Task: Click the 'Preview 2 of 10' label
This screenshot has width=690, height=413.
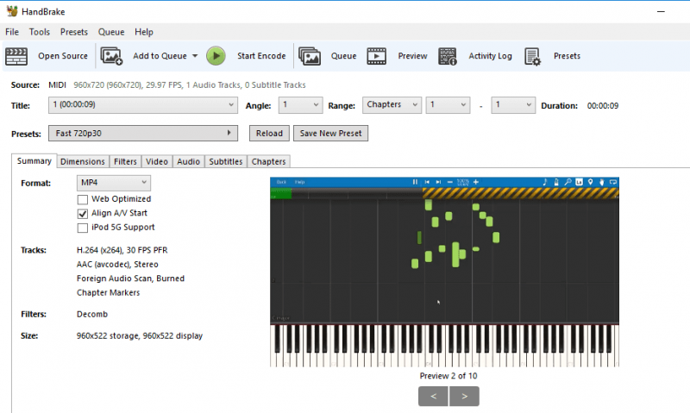Action: tap(448, 376)
